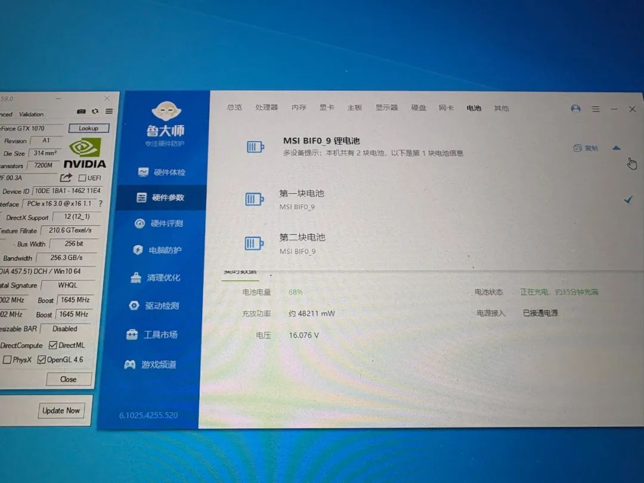Switch to the 总览 tab
The image size is (644, 483).
(234, 107)
